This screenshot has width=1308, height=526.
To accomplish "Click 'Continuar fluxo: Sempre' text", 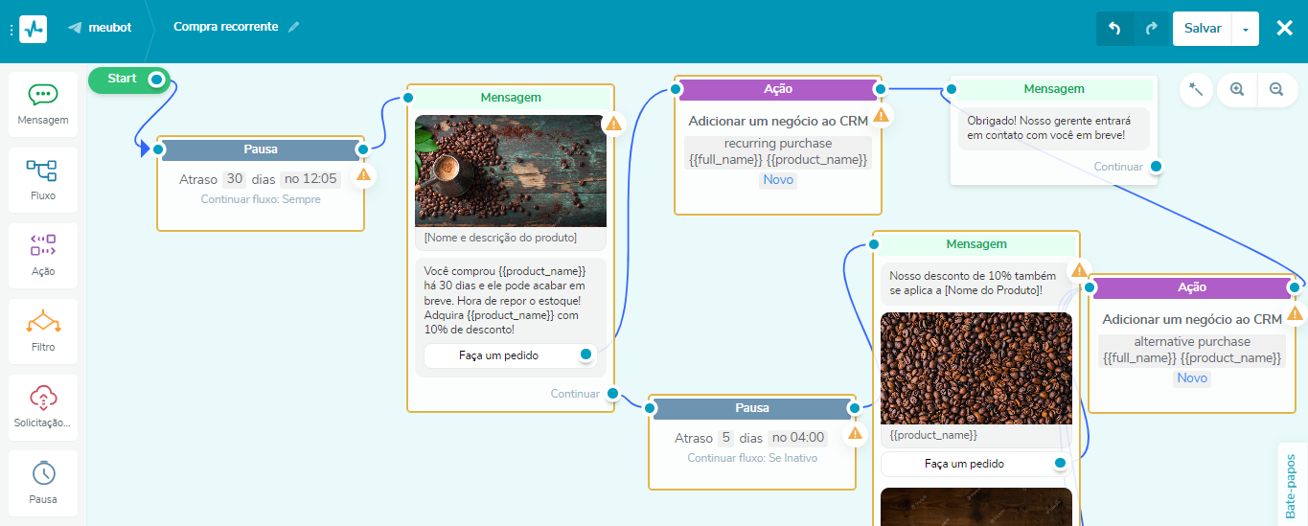I will [261, 199].
